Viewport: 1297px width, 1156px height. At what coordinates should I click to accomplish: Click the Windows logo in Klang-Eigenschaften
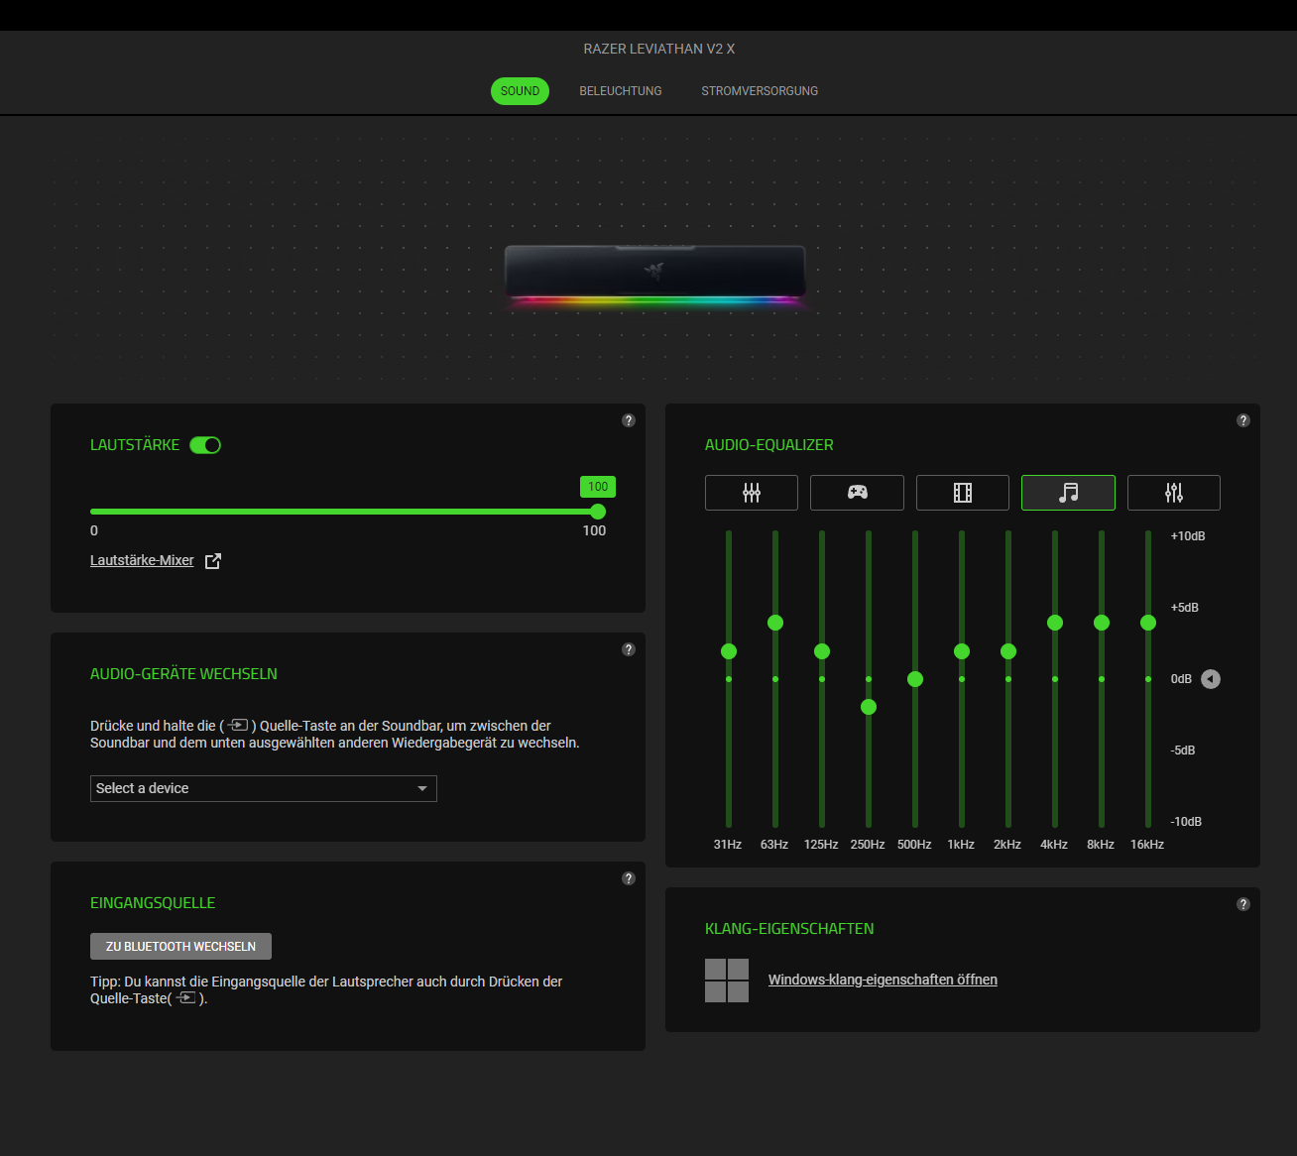[x=727, y=981]
